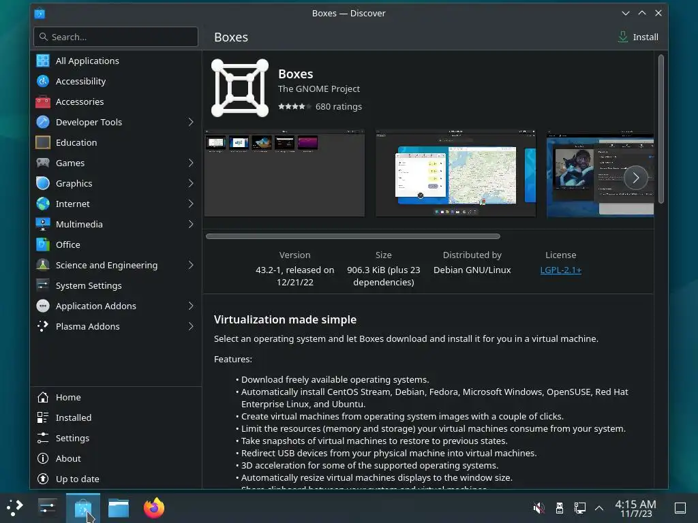The height and width of the screenshot is (523, 698).
Task: Click the Installed list icon
Action: coord(43,417)
